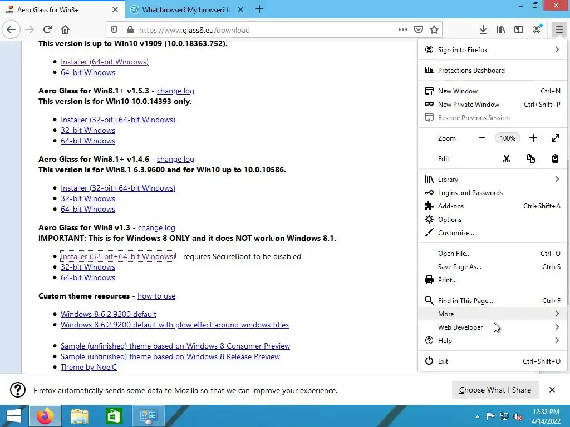This screenshot has width=570, height=427.
Task: Show hidden tray icons arrow
Action: tap(477, 416)
